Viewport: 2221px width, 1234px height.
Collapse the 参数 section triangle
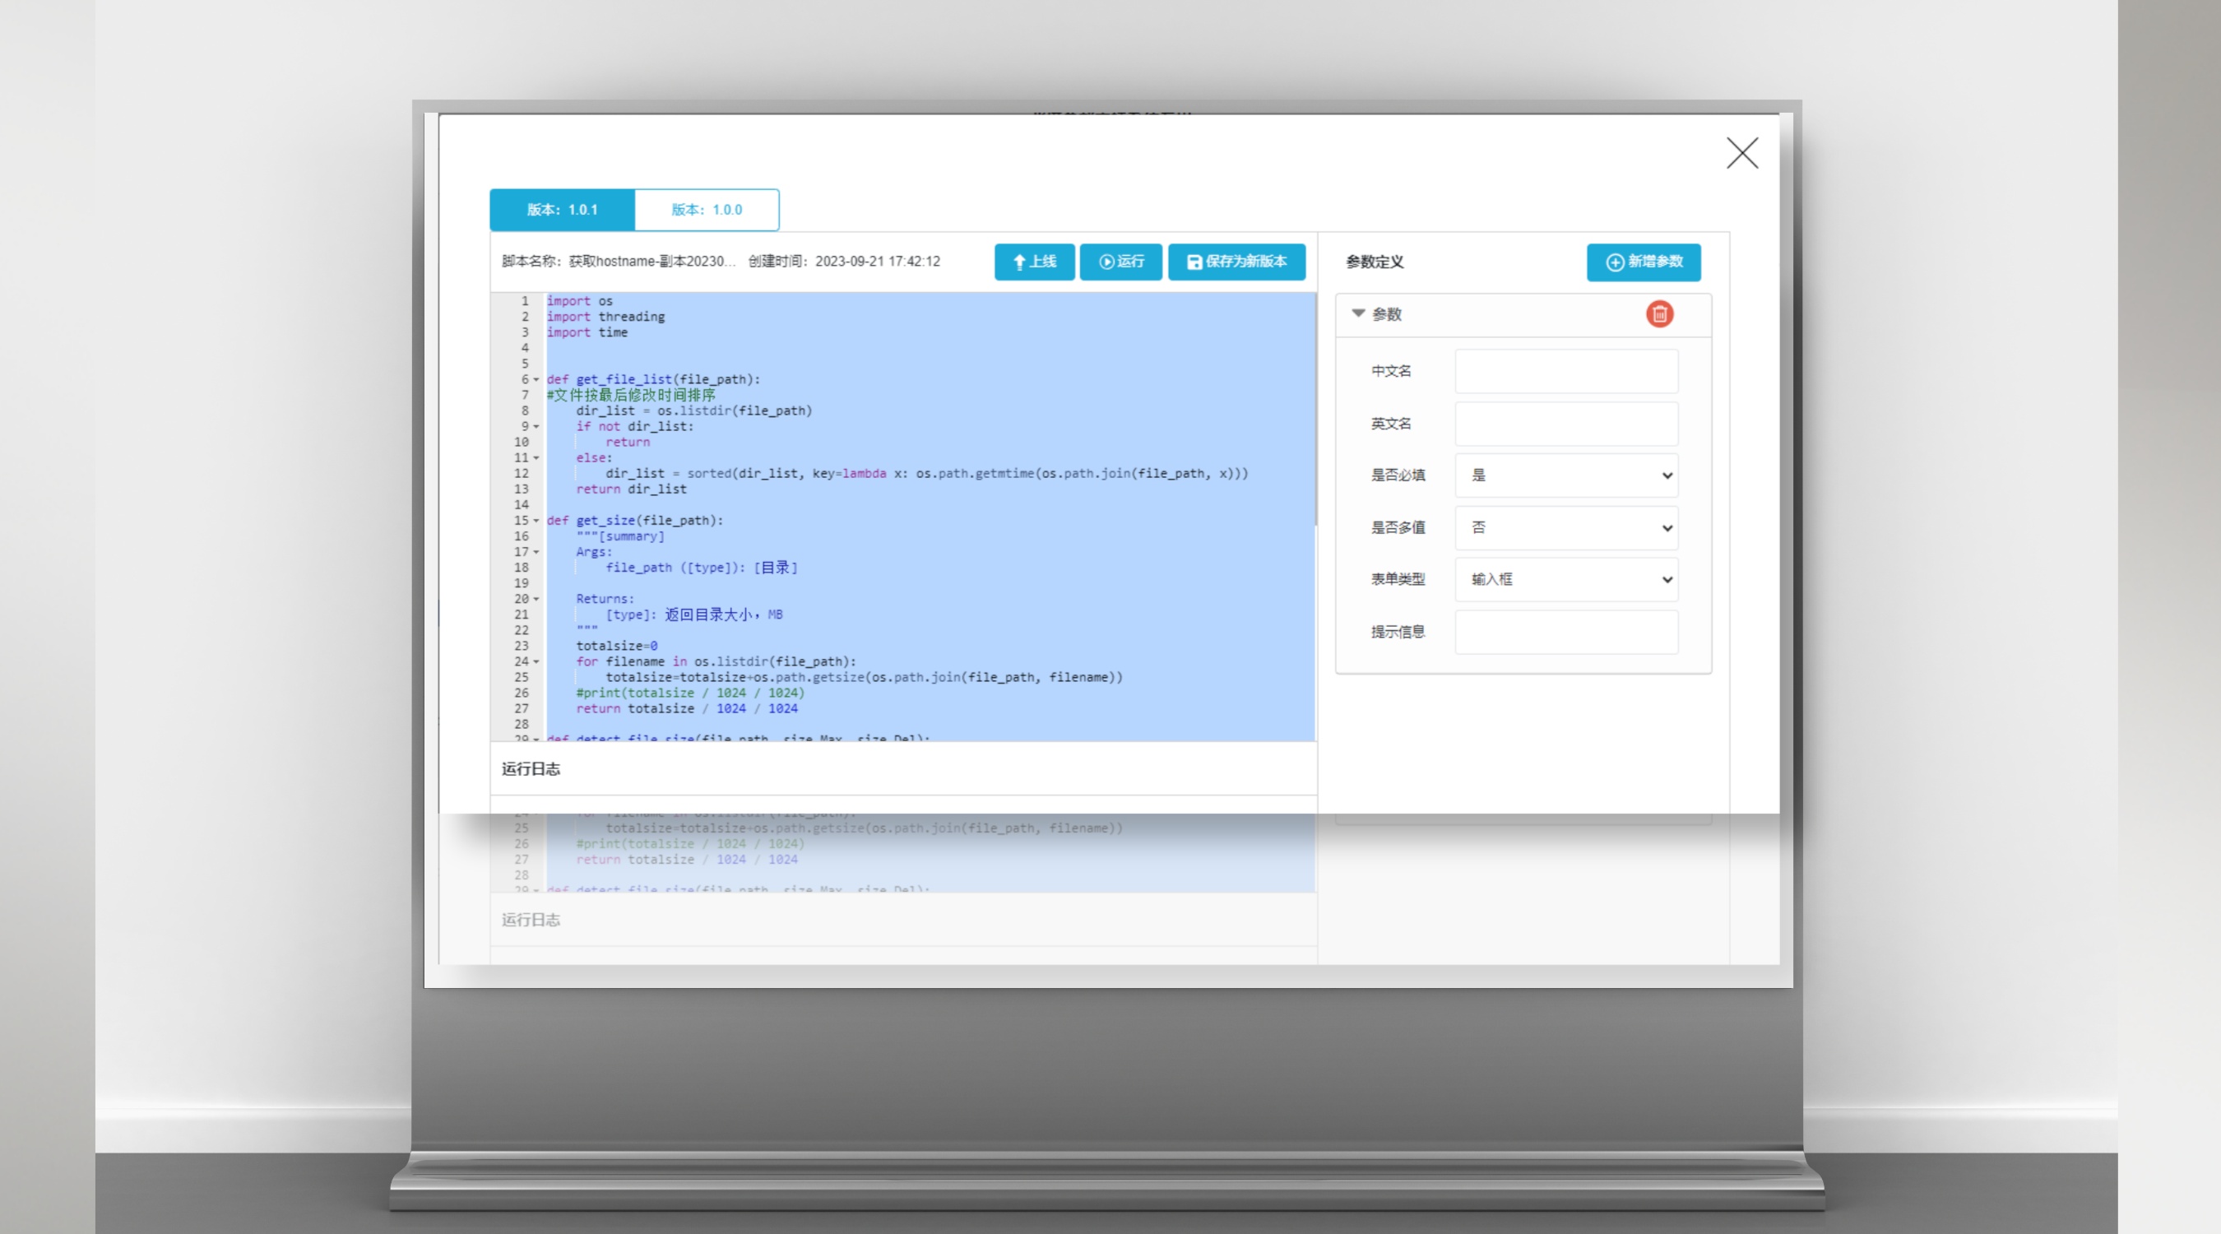click(x=1358, y=313)
